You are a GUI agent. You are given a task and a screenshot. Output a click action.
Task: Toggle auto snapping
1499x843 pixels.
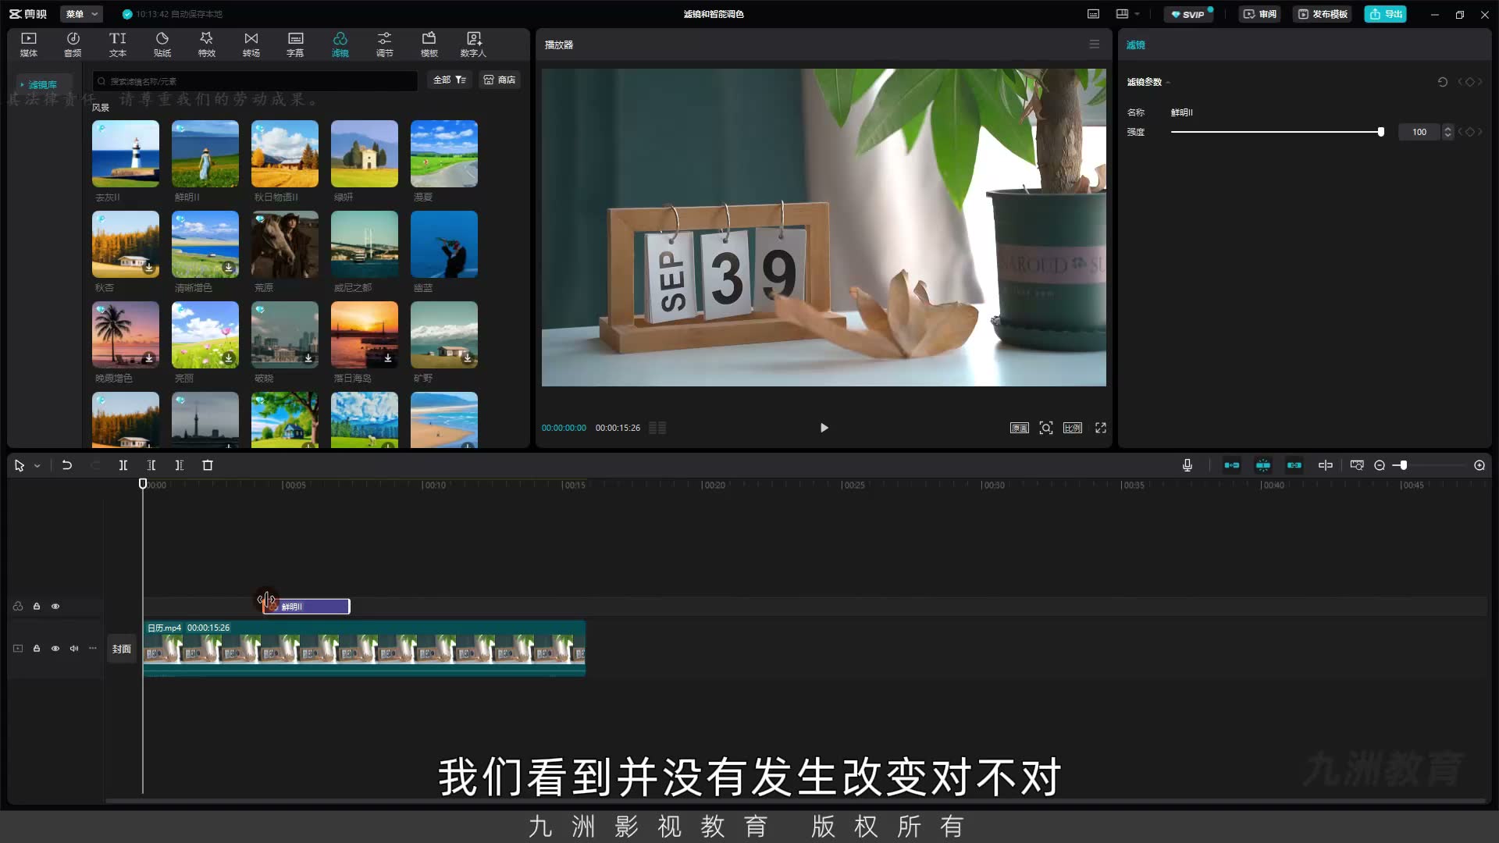(x=1263, y=465)
